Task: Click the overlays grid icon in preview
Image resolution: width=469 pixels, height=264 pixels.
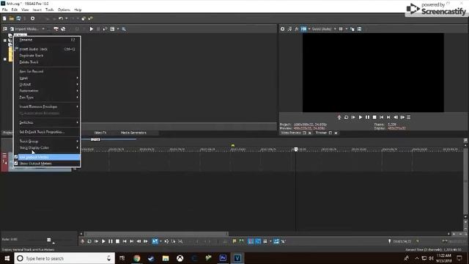Action: pos(341,29)
